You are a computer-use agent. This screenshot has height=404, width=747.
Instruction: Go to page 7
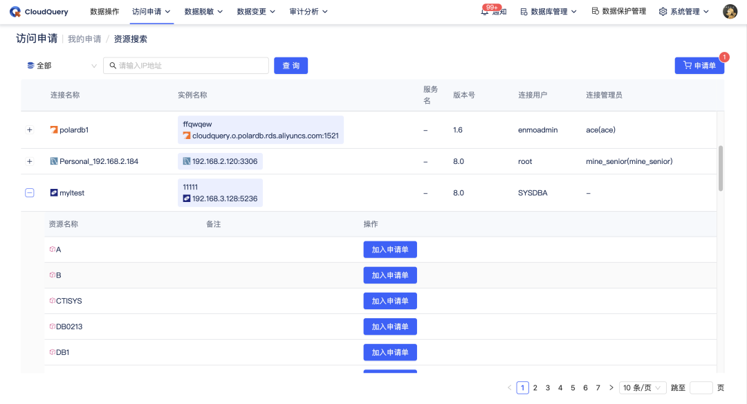[598, 388]
